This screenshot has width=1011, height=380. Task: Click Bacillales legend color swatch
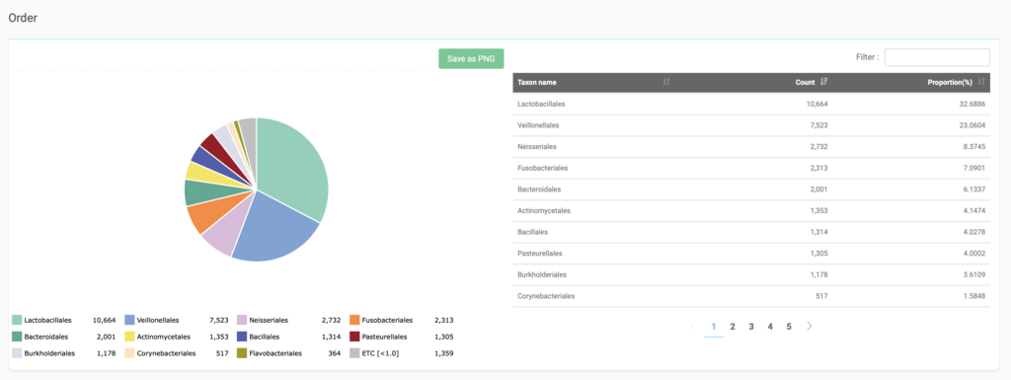pos(243,337)
